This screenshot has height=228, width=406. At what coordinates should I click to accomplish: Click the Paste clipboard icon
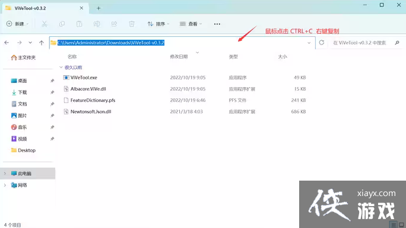pyautogui.click(x=79, y=24)
